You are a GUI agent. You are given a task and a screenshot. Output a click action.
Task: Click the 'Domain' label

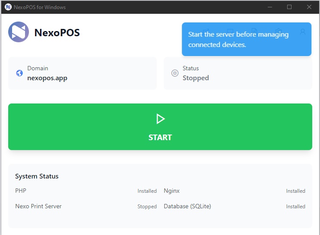click(x=38, y=68)
